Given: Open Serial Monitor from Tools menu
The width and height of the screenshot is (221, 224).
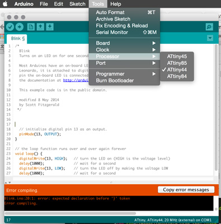Looking at the screenshot, I should 124,32.
